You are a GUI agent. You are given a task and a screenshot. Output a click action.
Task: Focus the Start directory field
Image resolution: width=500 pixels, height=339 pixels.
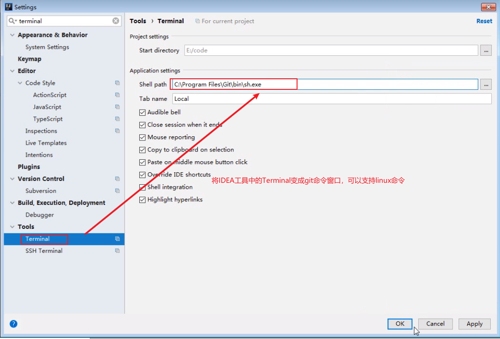coord(331,50)
